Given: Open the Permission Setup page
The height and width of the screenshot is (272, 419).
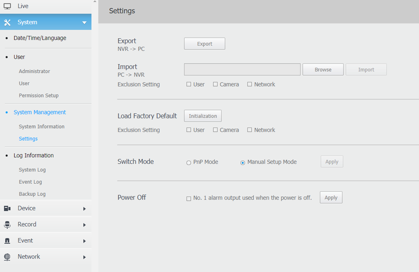Looking at the screenshot, I should tap(38, 95).
